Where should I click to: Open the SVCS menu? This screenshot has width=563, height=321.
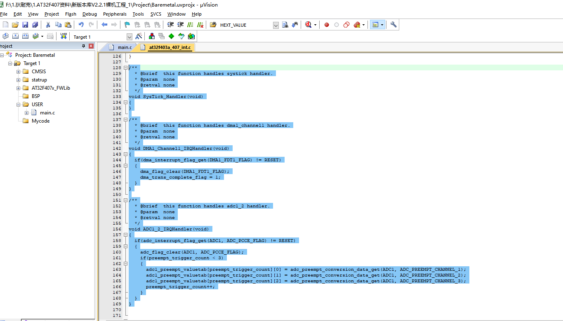point(156,14)
